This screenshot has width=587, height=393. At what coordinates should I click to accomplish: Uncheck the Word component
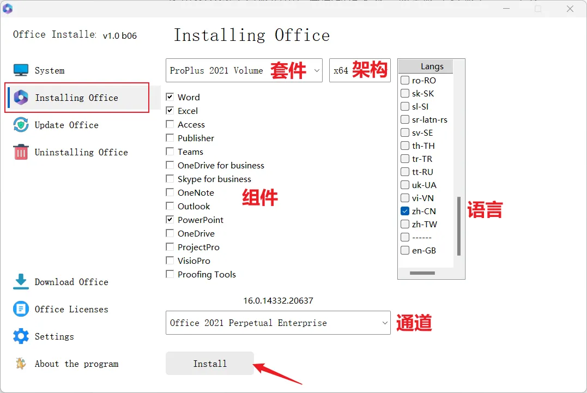(170, 97)
